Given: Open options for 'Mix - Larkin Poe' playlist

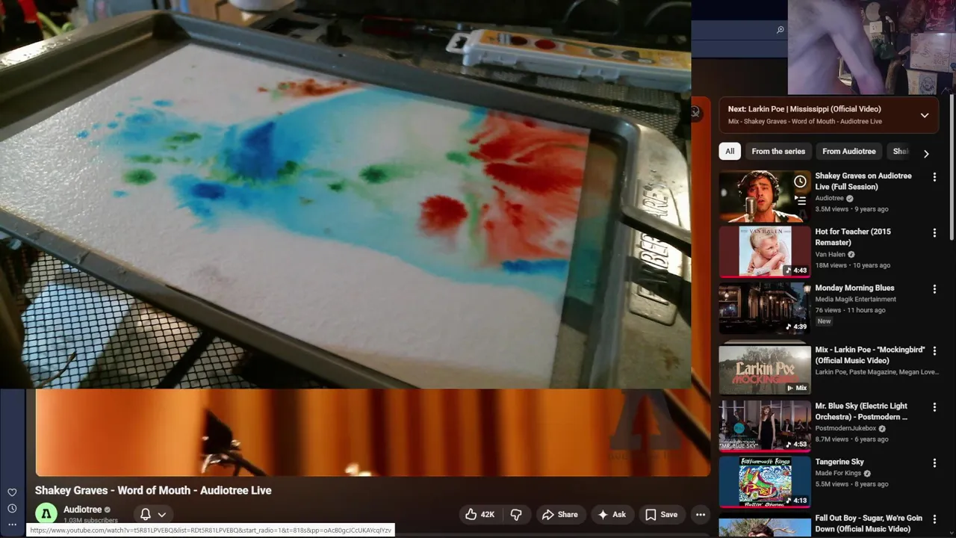Looking at the screenshot, I should (934, 351).
